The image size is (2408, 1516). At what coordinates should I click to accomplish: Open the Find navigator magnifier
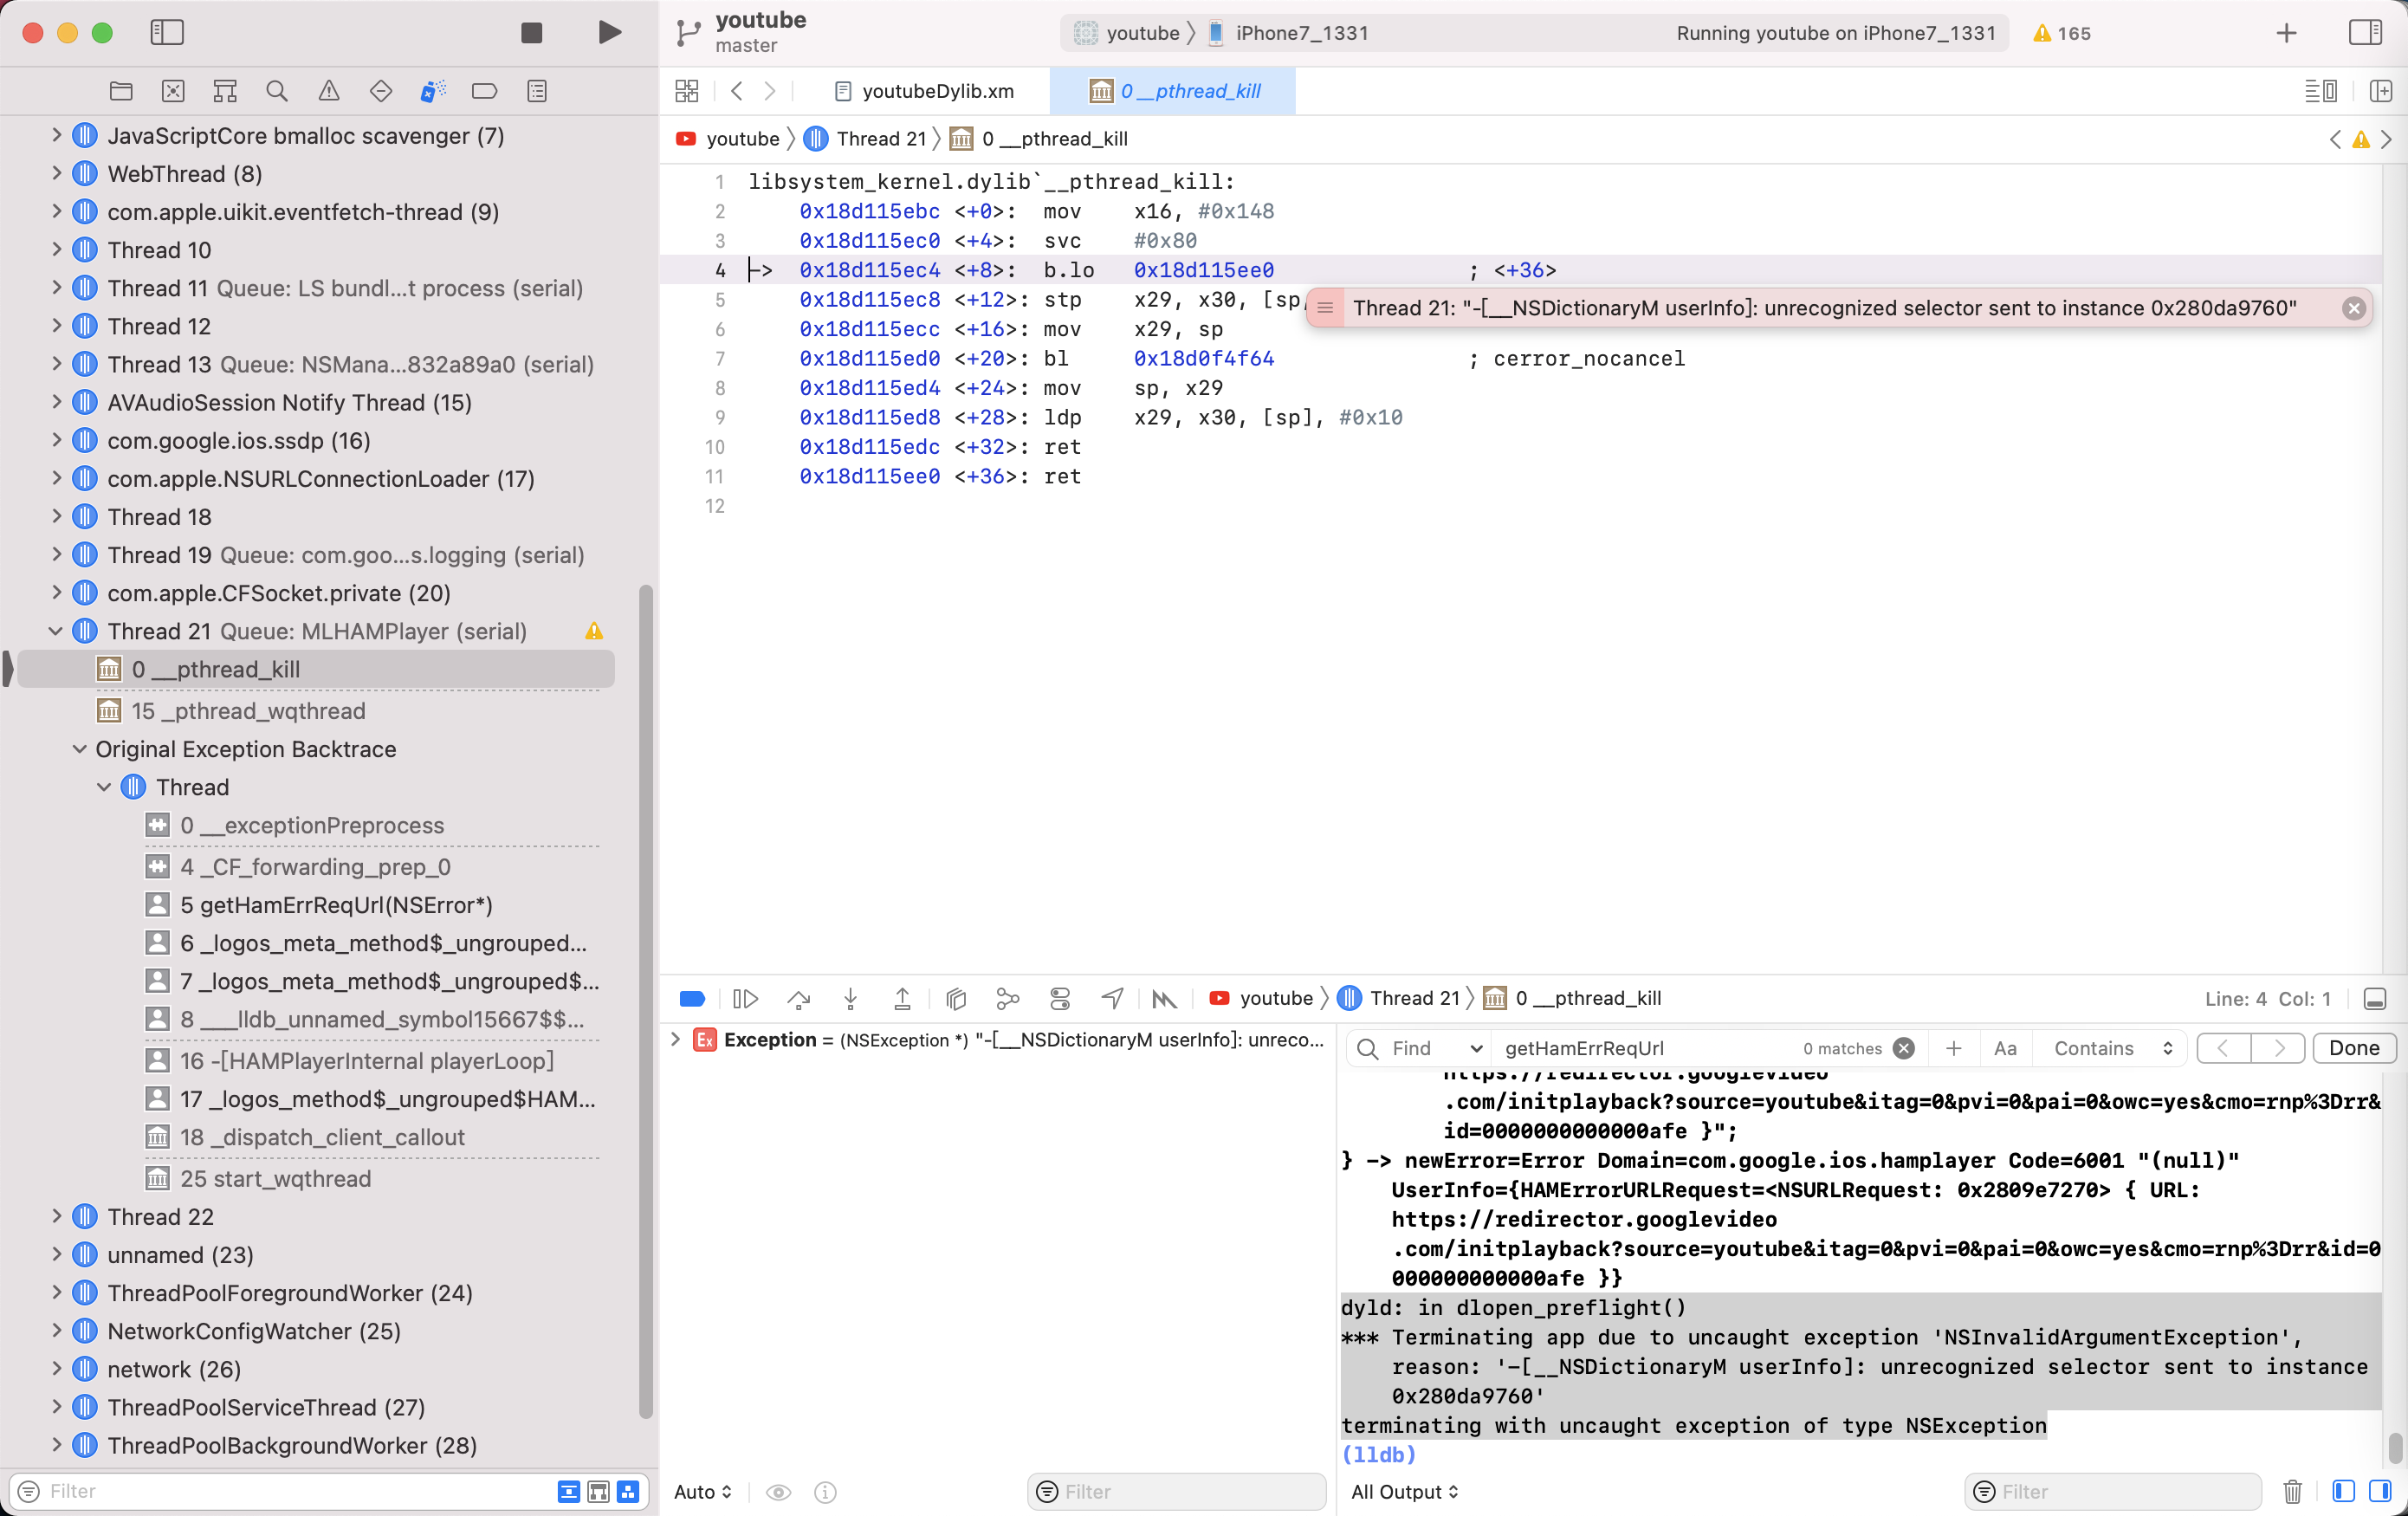click(277, 91)
